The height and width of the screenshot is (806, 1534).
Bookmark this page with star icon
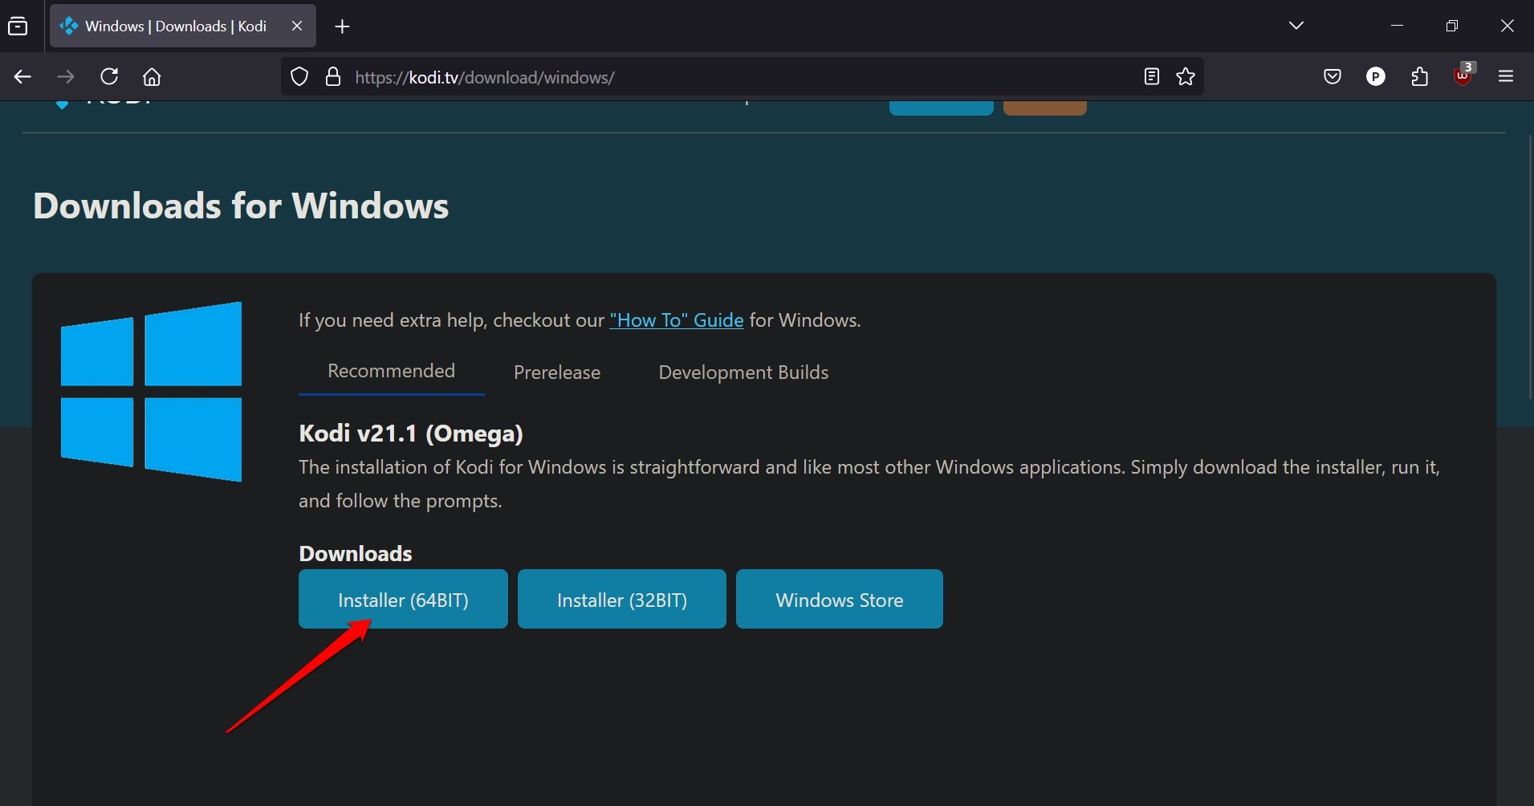coord(1186,77)
